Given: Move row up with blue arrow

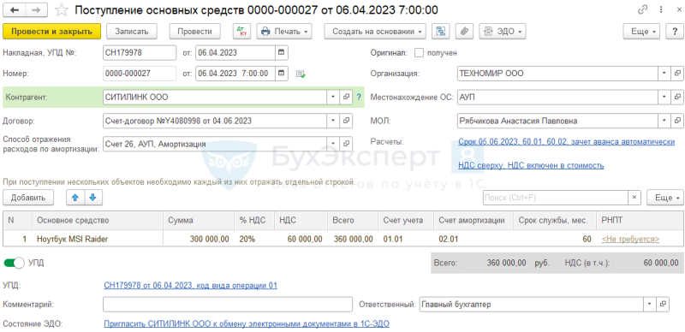Looking at the screenshot, I should (75, 198).
